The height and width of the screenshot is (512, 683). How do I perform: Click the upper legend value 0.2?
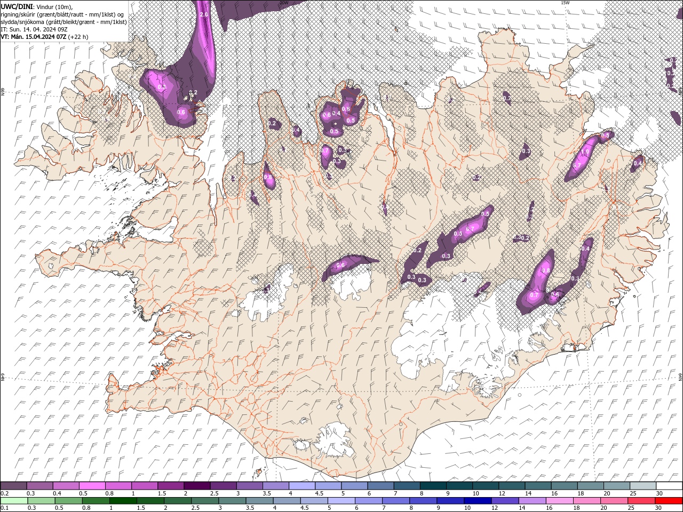5,493
